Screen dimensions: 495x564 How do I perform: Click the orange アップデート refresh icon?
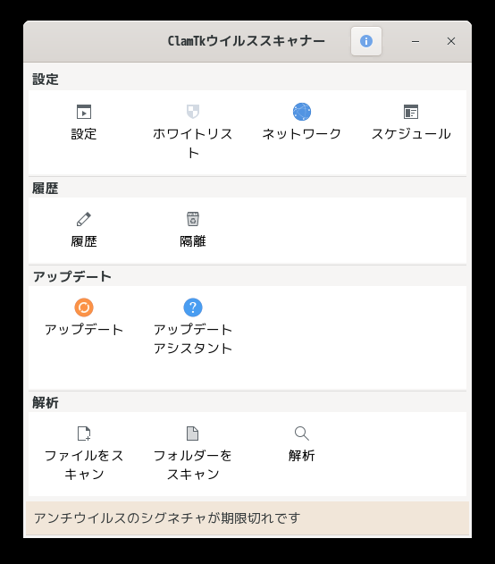click(84, 307)
